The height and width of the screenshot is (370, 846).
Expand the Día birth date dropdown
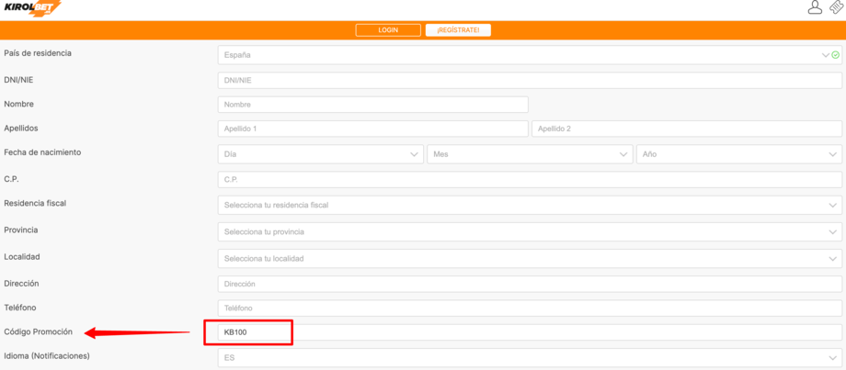click(321, 154)
